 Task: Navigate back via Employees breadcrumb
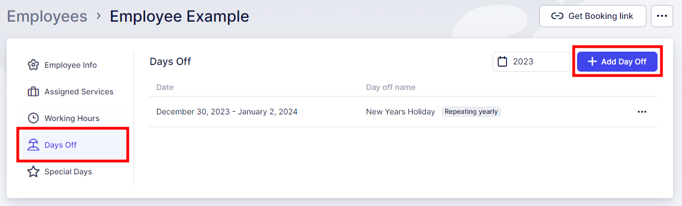tap(47, 16)
